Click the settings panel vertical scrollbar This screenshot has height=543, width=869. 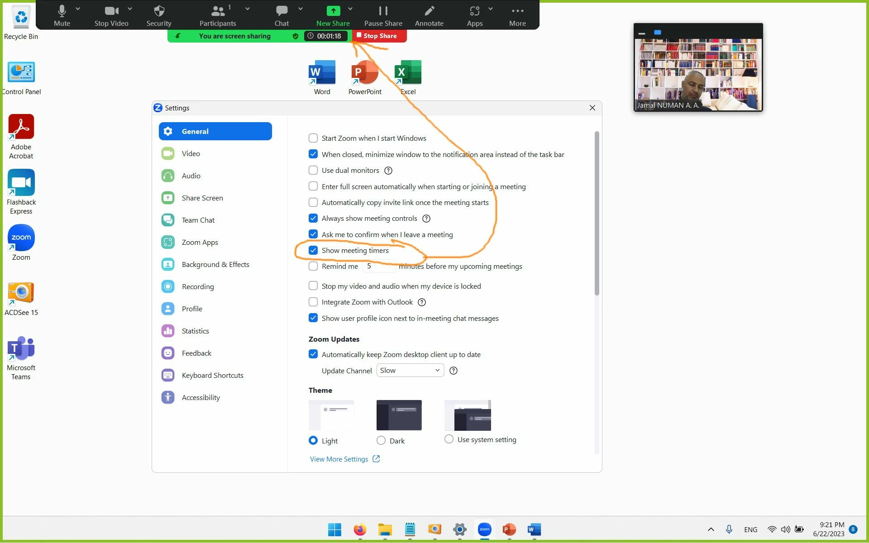[597, 213]
